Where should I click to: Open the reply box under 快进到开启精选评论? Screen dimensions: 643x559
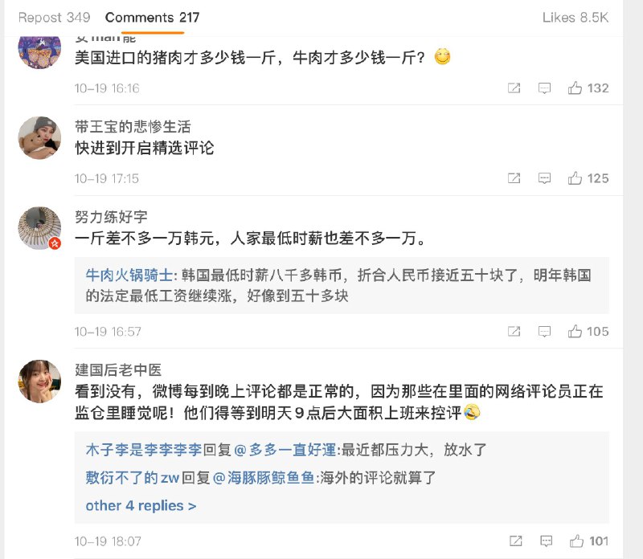[543, 177]
